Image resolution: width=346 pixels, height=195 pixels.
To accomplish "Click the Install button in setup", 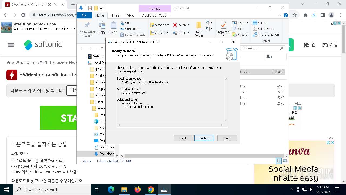I will point(204,138).
